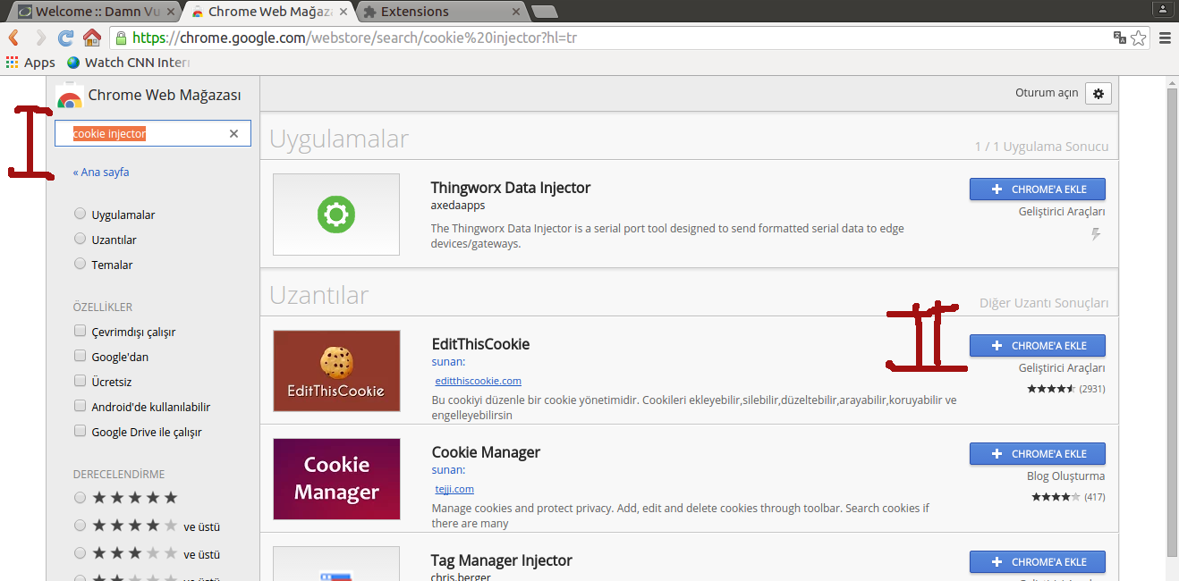The height and width of the screenshot is (581, 1179).
Task: Check Google Drive ile çalışır
Action: coord(81,432)
